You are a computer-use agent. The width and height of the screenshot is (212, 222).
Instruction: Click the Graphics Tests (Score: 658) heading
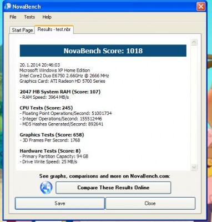[x=52, y=135]
